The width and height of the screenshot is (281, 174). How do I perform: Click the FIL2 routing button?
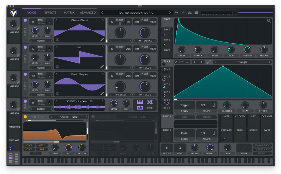(36, 153)
